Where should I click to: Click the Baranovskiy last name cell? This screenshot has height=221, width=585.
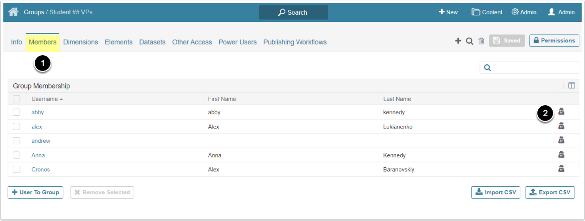[399, 170]
